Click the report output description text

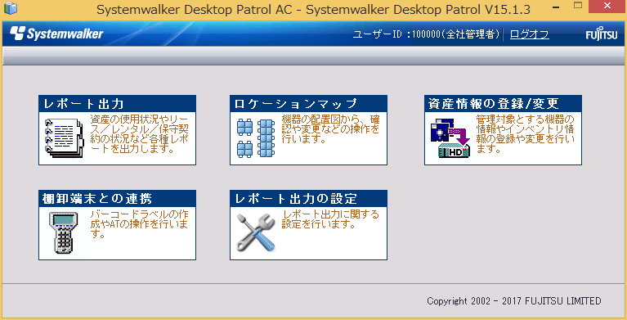(x=140, y=134)
